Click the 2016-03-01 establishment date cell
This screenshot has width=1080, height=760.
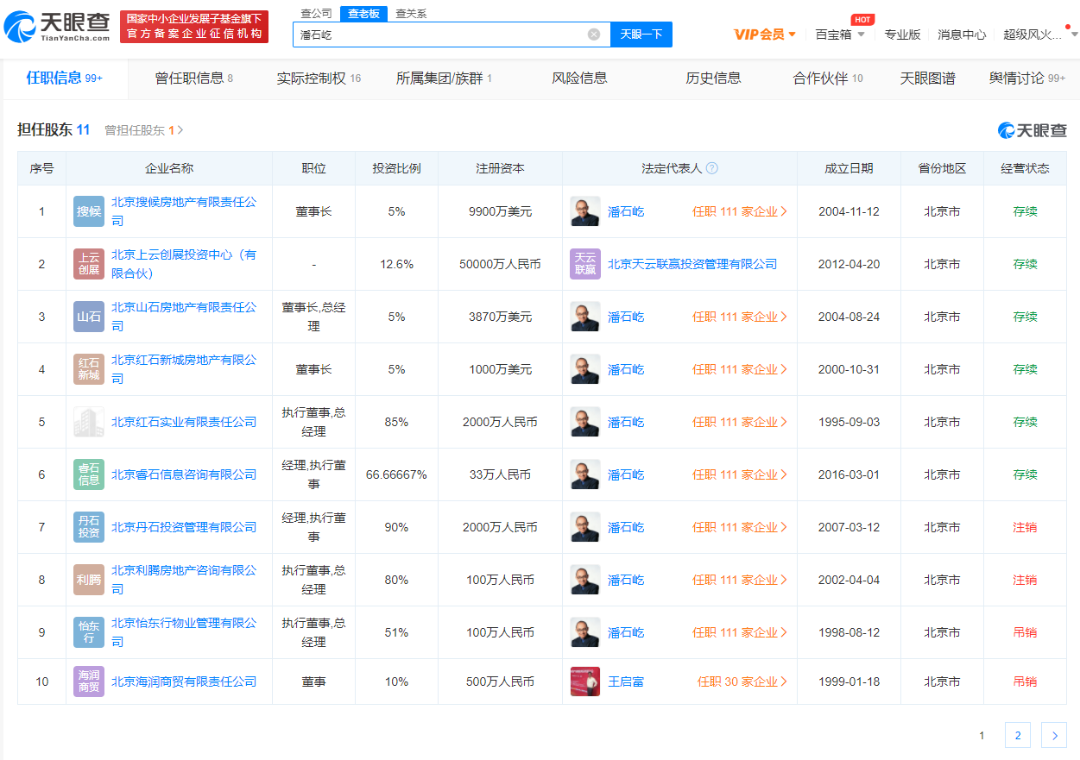point(849,474)
